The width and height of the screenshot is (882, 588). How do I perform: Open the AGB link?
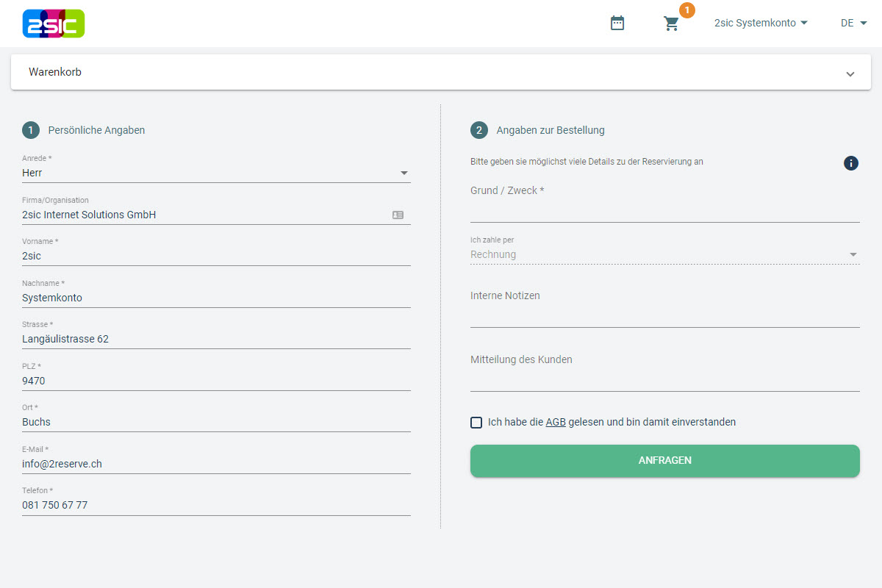click(x=556, y=422)
